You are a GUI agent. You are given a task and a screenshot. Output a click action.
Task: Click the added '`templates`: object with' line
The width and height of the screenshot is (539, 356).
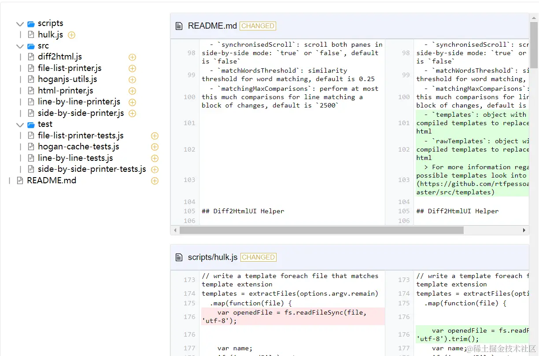[x=472, y=123]
